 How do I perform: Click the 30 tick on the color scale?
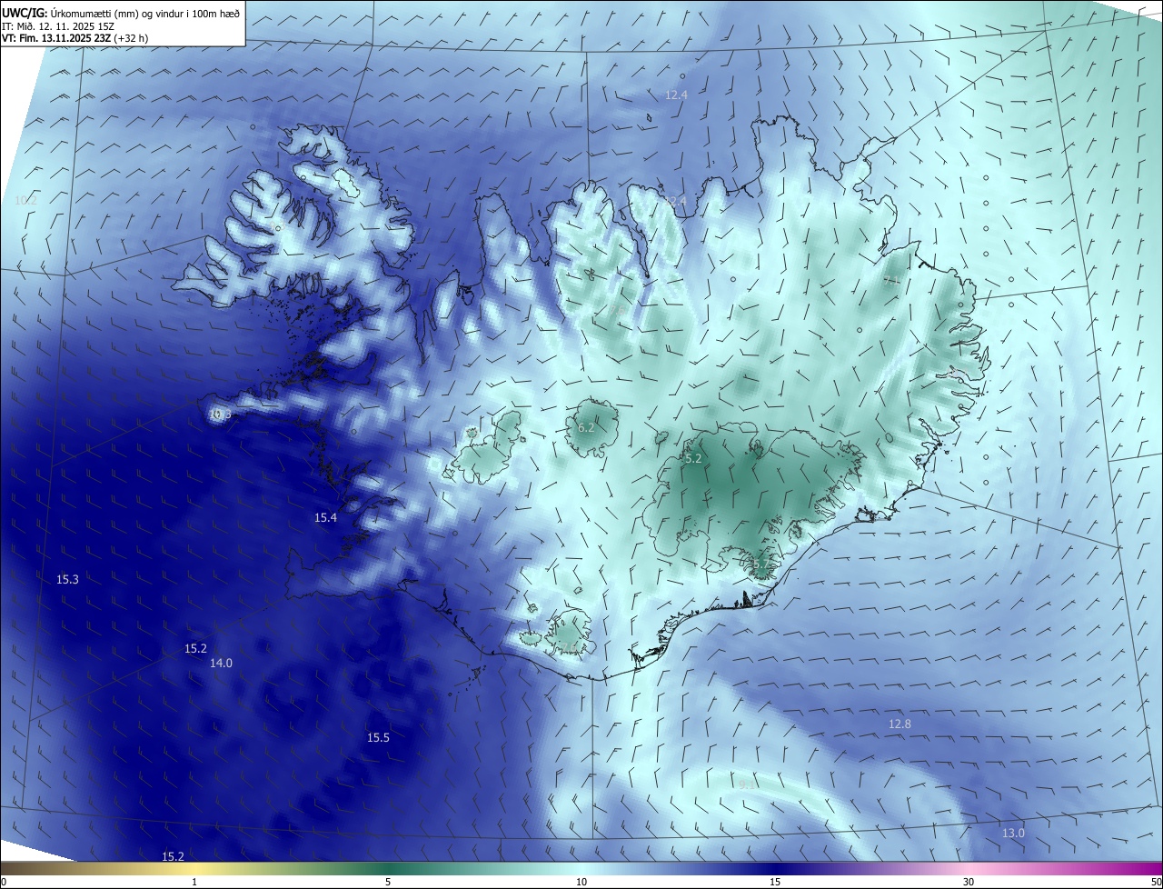tap(969, 882)
